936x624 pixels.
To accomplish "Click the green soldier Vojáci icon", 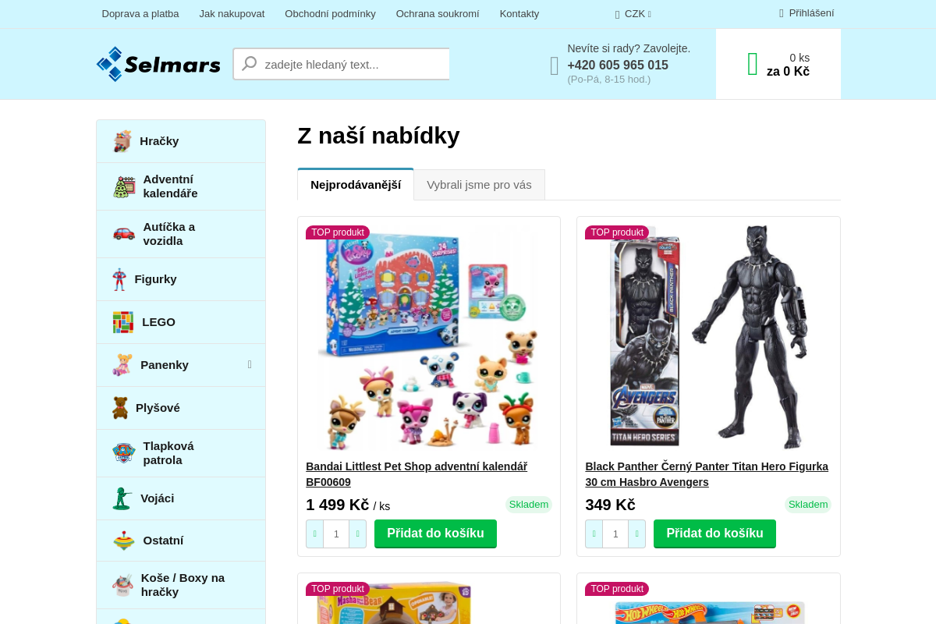I will click(x=122, y=498).
